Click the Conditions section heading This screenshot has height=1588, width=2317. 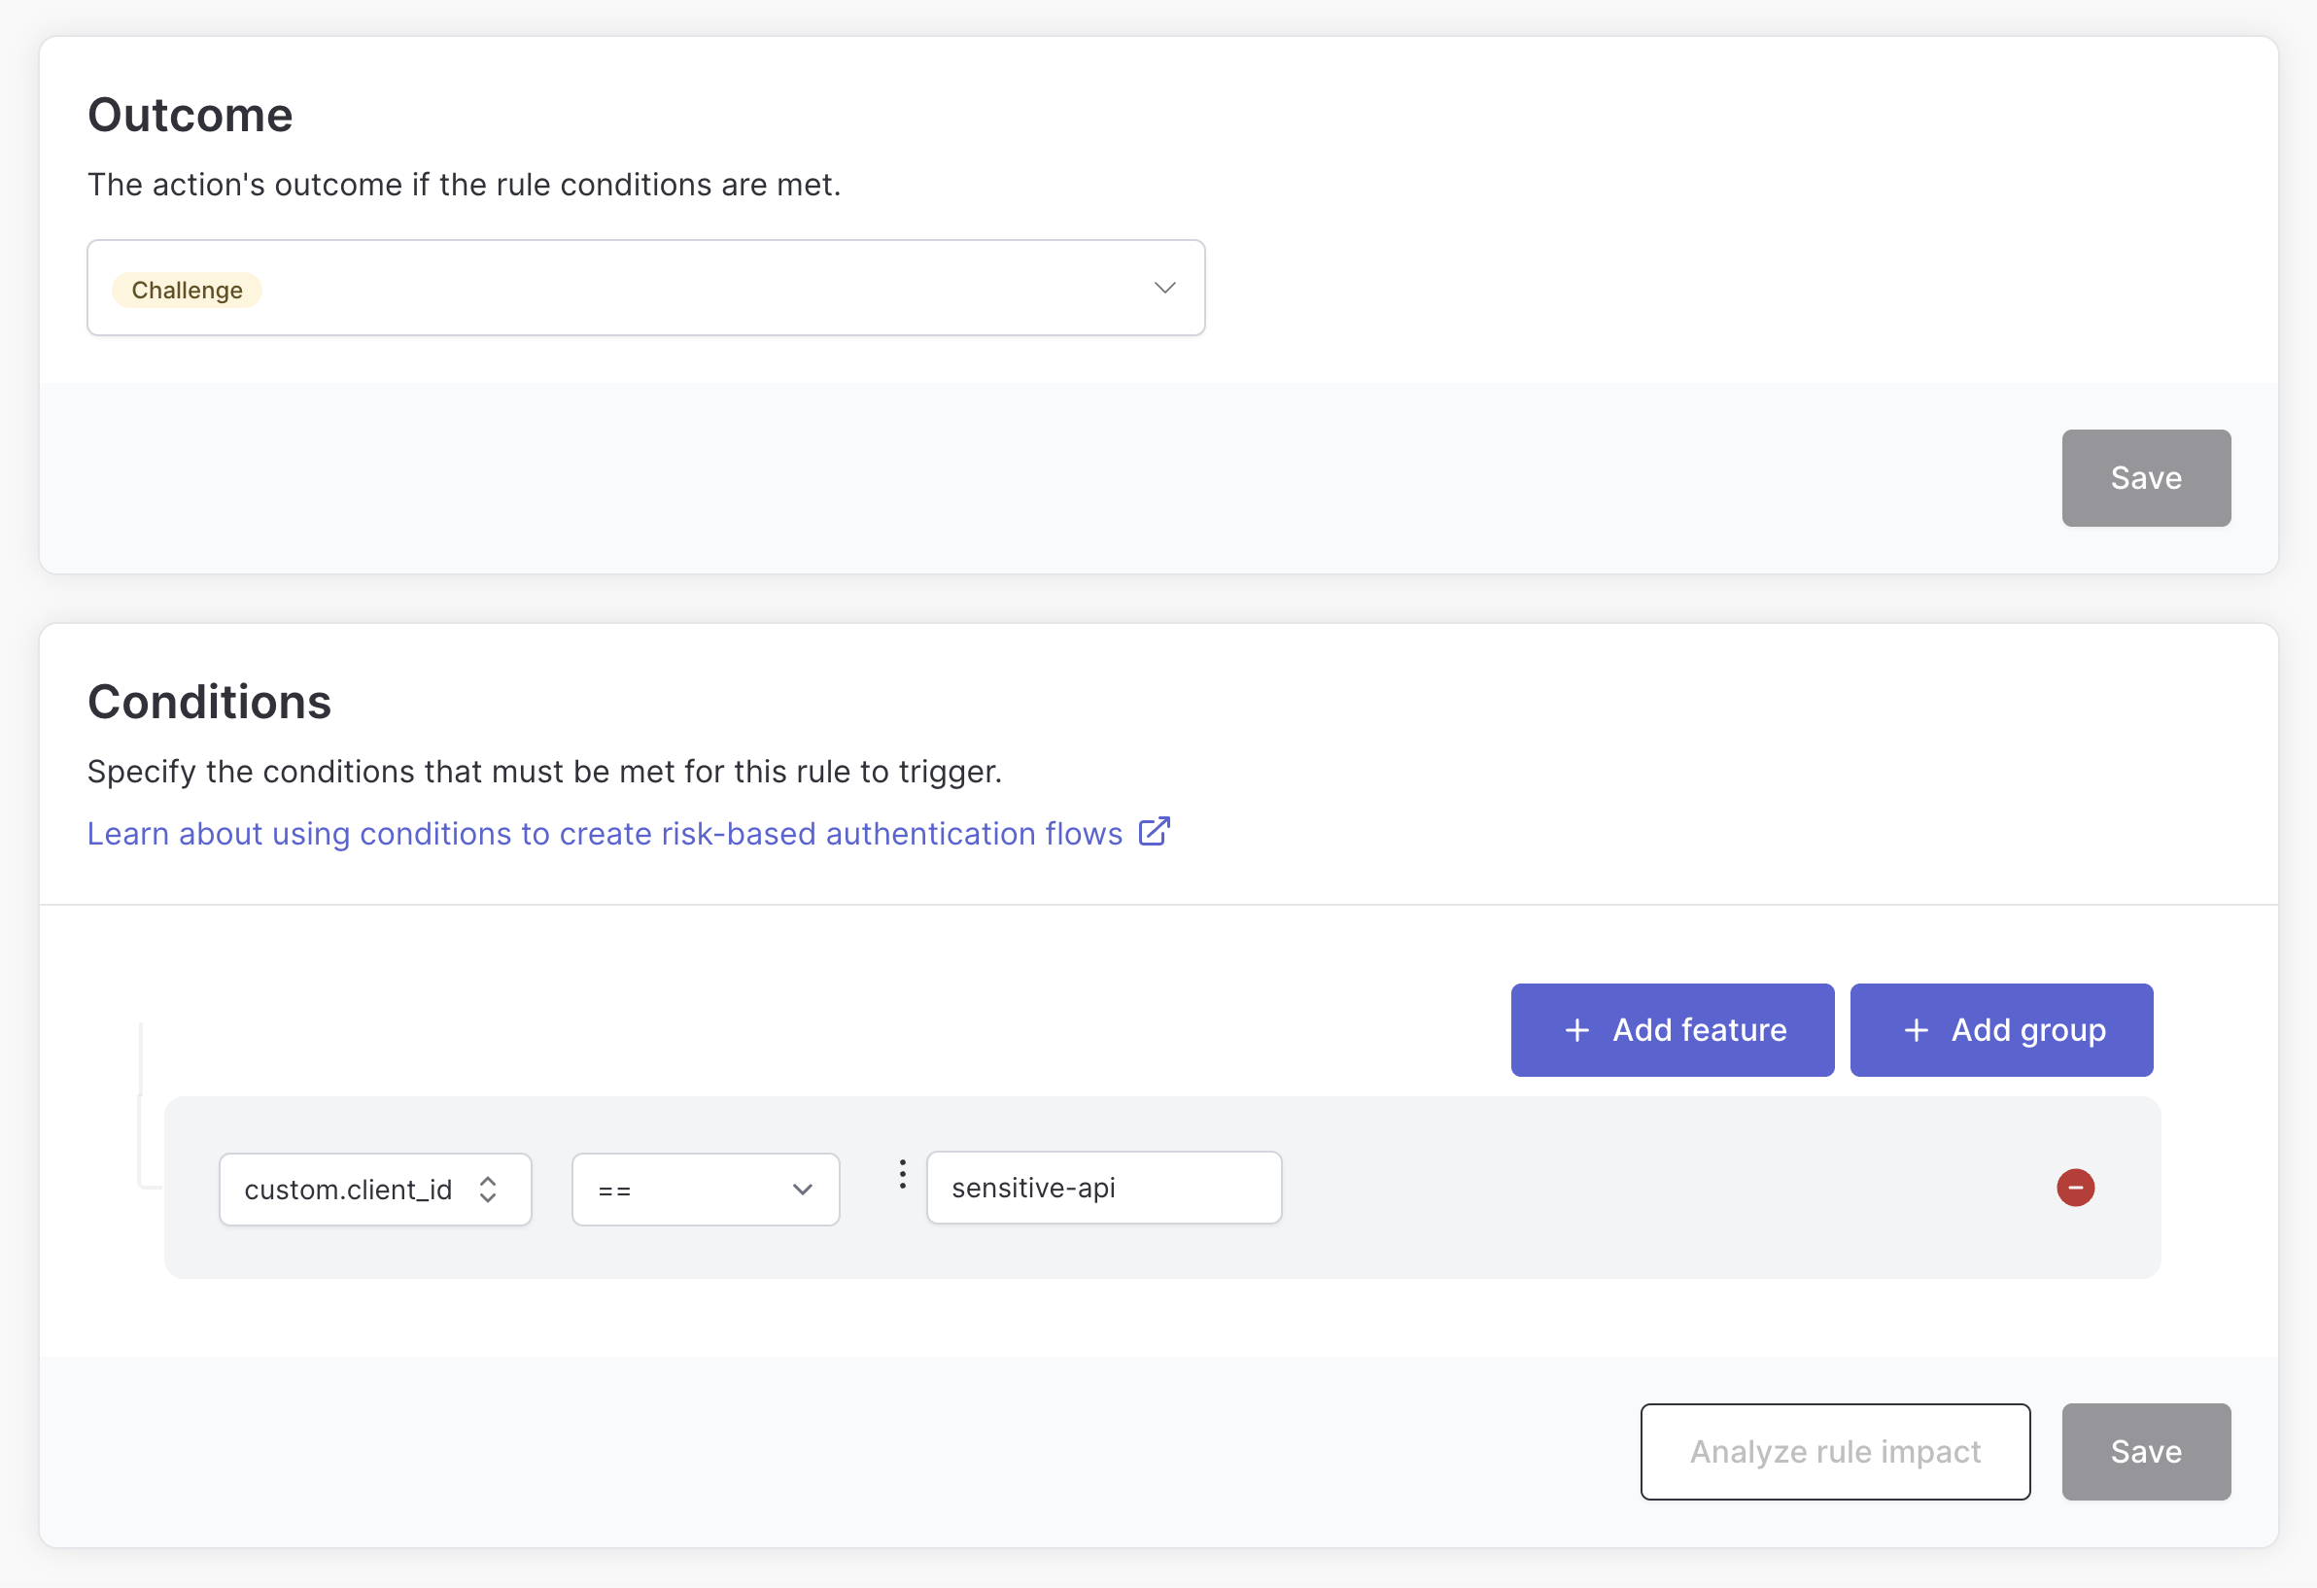point(209,702)
